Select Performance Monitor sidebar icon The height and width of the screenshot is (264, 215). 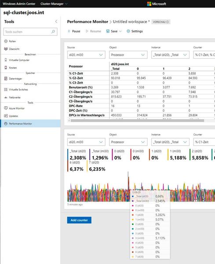pos(6,124)
